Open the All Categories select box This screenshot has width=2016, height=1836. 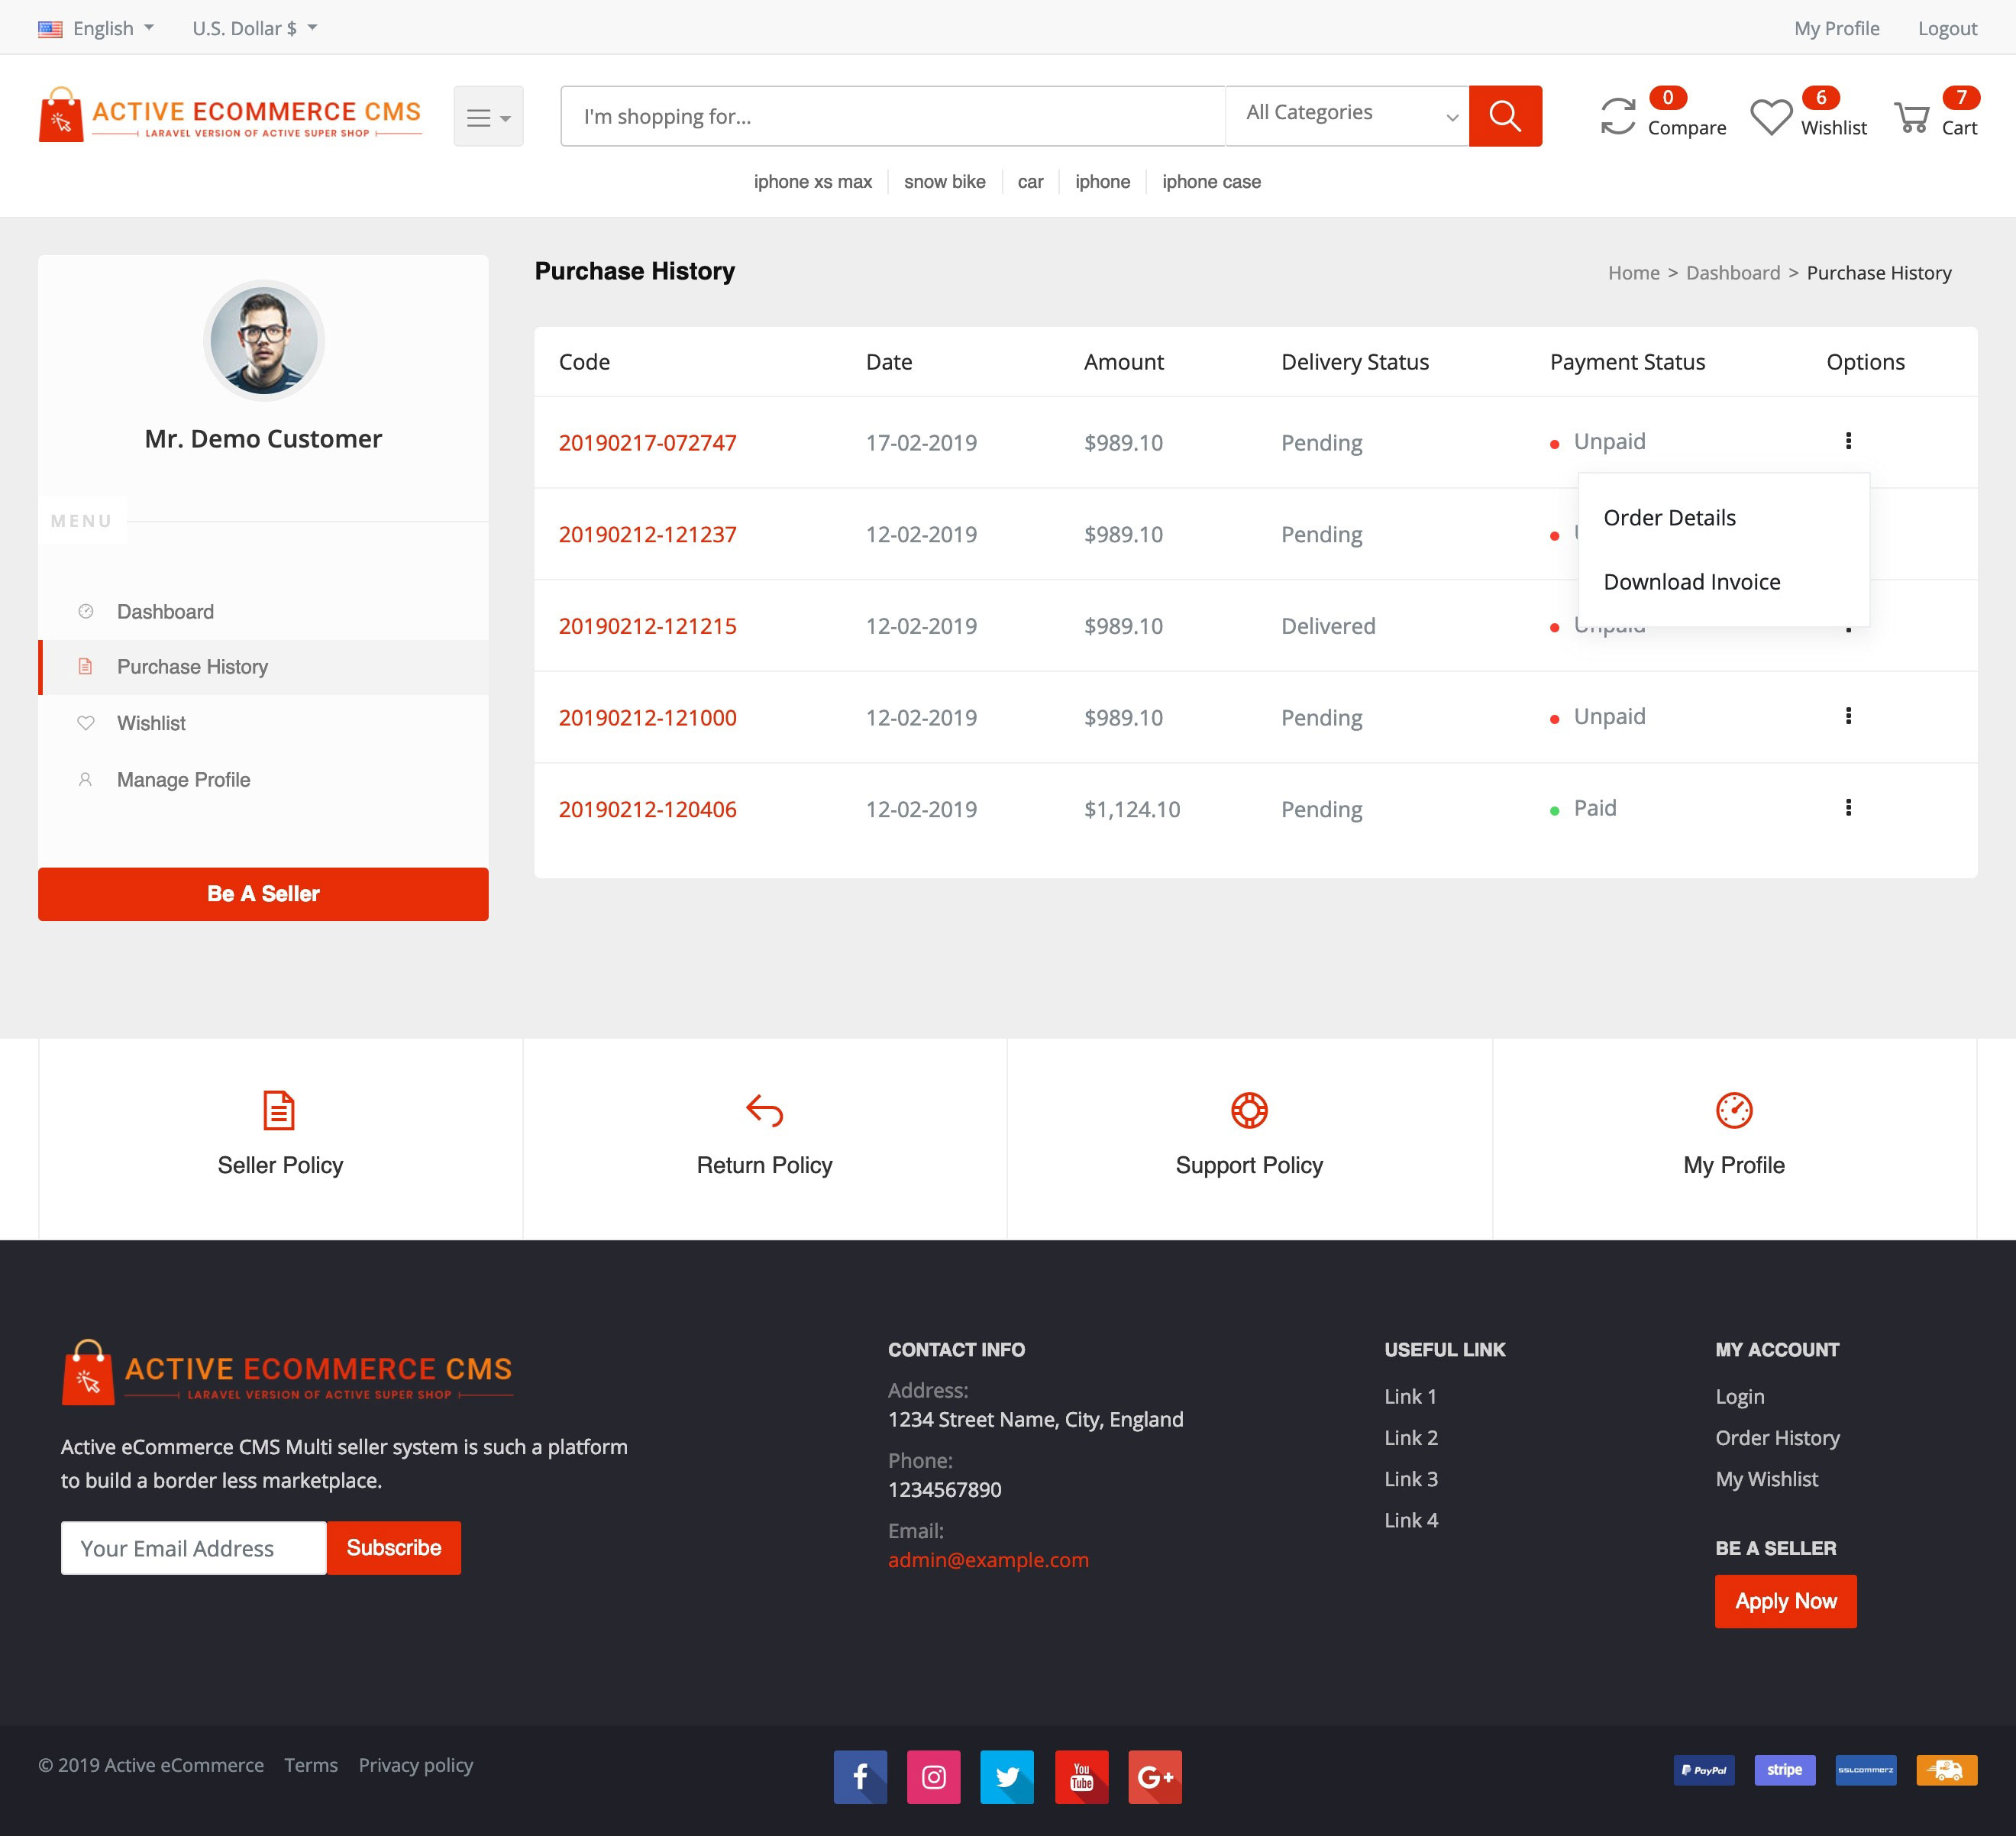[x=1347, y=116]
